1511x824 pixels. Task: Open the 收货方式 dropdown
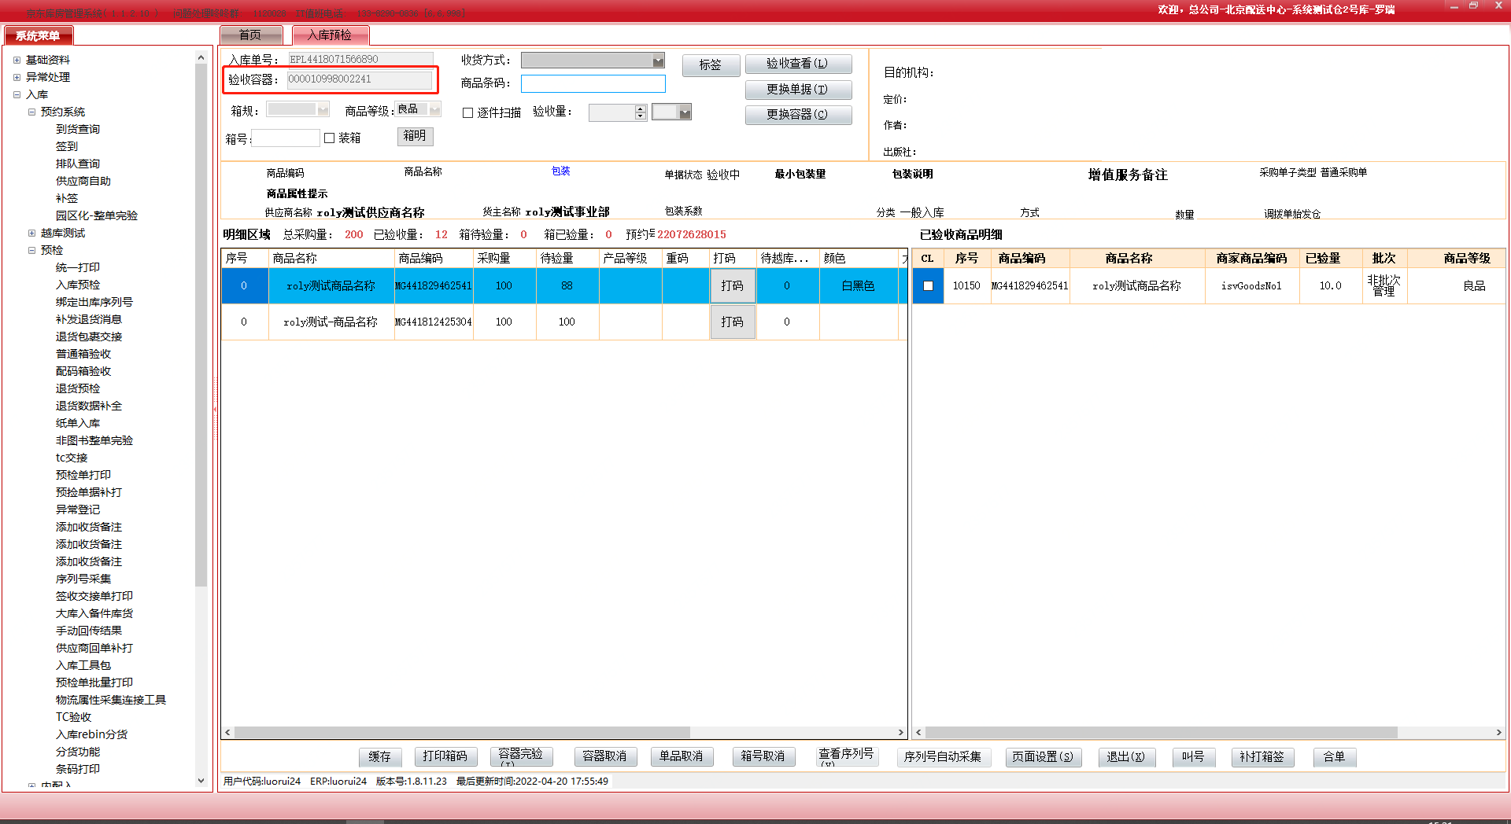tap(658, 61)
